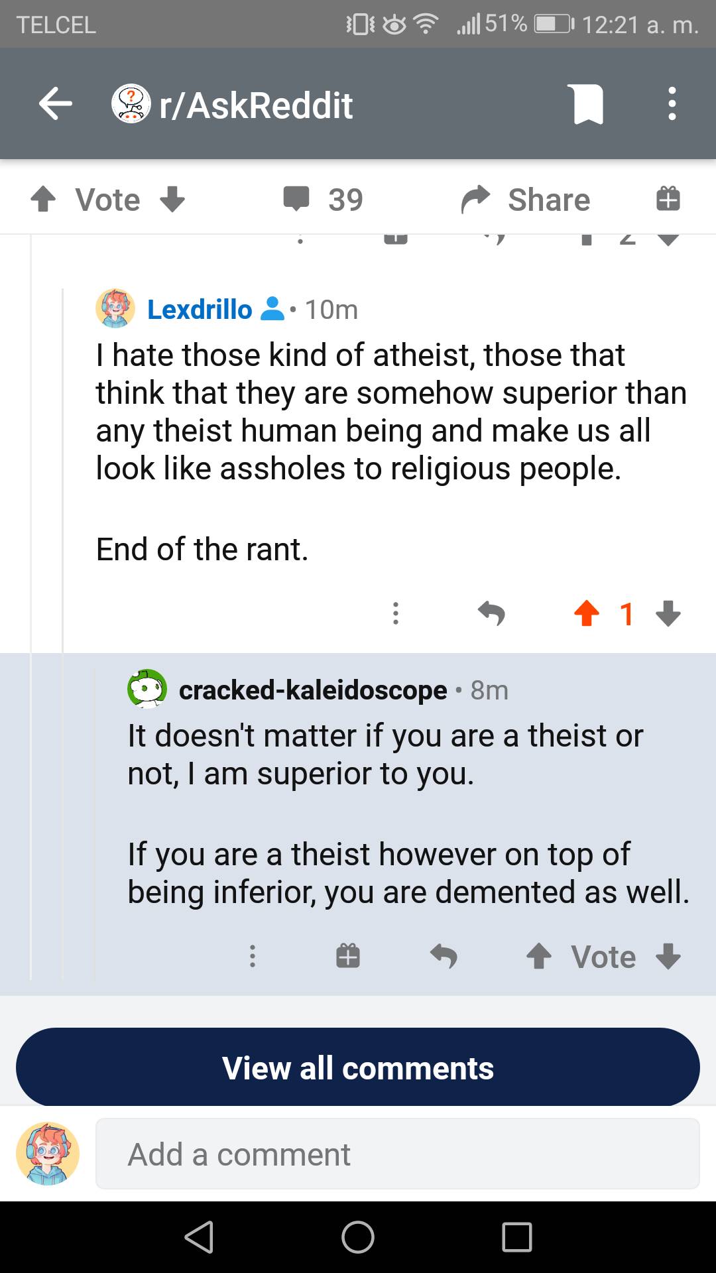Tap the Add a comment field
This screenshot has width=716, height=1273.
point(398,1153)
